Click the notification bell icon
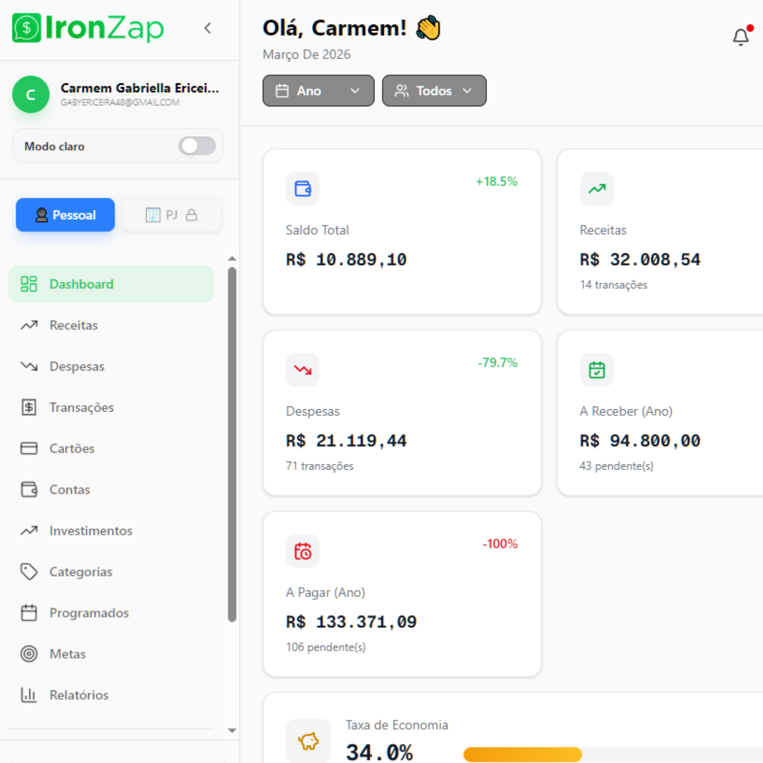 (741, 37)
